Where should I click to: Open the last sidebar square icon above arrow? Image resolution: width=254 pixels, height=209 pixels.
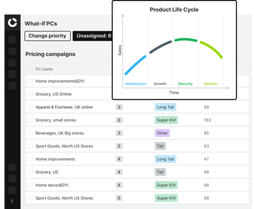click(x=12, y=190)
